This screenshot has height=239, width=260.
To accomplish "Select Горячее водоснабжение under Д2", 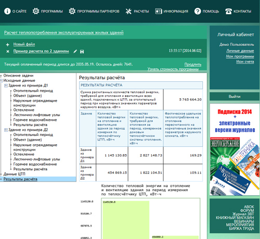I will pyautogui.click(x=35, y=164).
